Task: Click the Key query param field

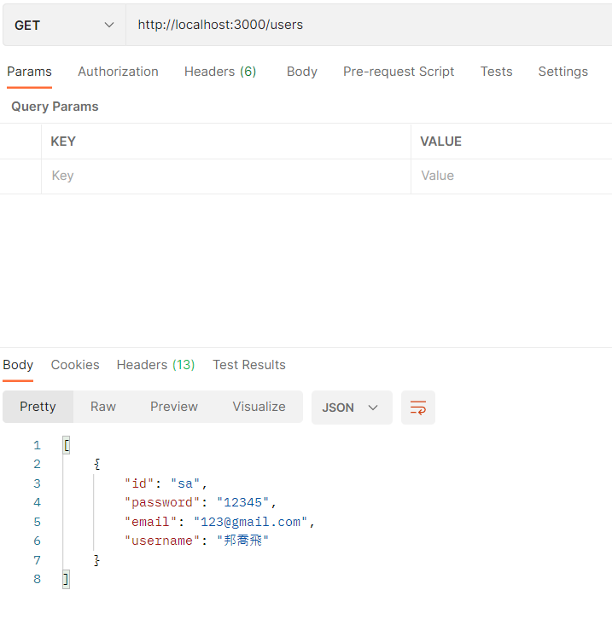Action: click(x=225, y=176)
